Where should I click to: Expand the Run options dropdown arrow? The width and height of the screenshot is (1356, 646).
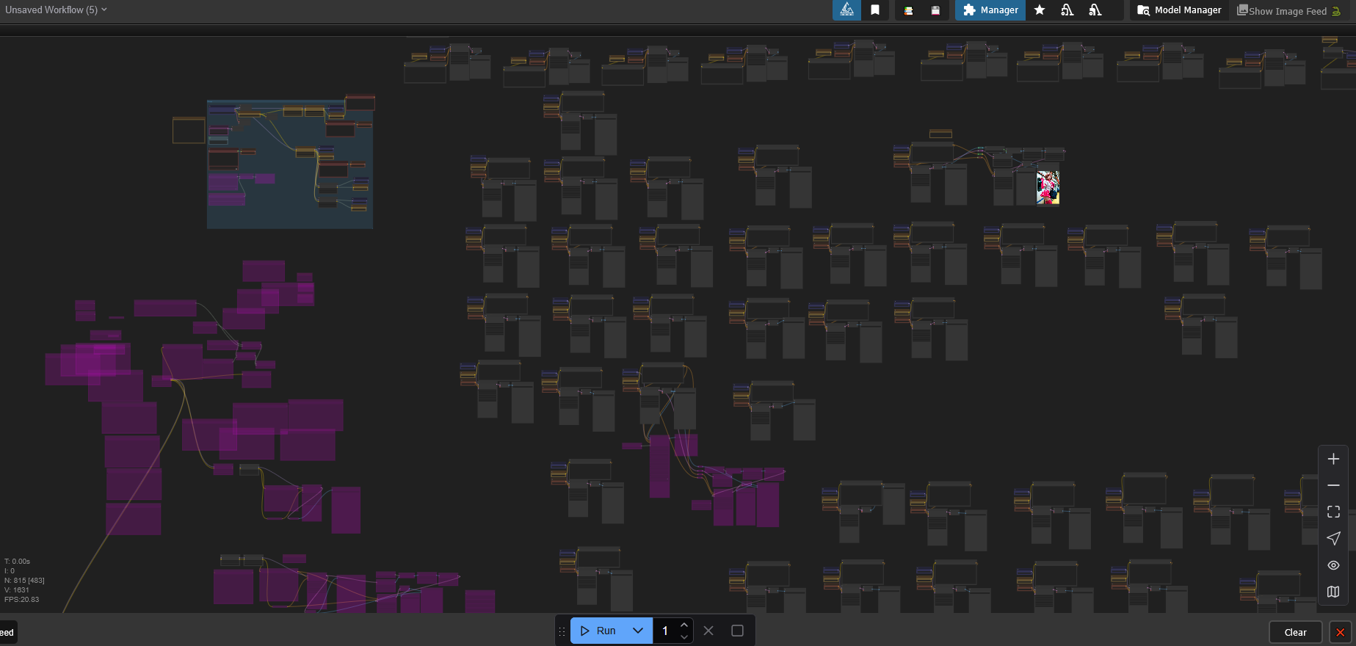[638, 631]
